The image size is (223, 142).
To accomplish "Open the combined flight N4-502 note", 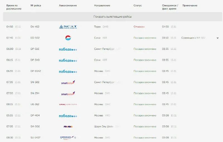I will click(193, 38).
